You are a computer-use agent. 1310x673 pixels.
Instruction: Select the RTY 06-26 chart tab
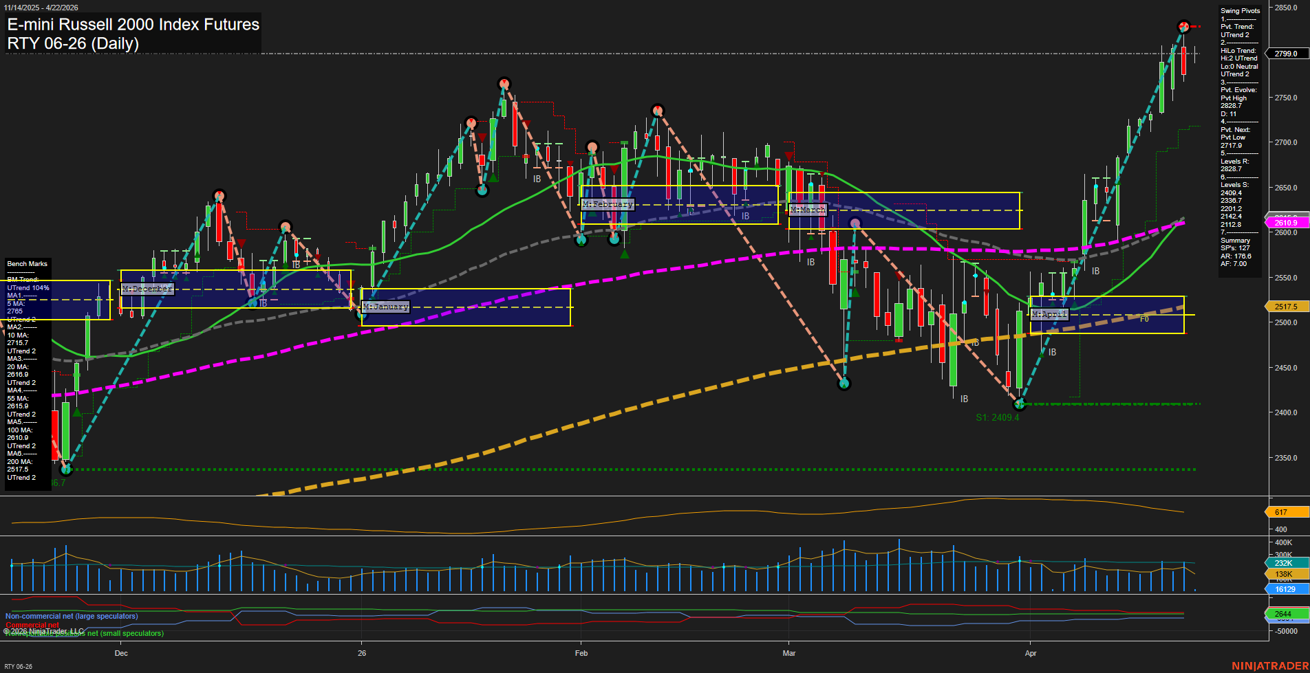pos(19,666)
